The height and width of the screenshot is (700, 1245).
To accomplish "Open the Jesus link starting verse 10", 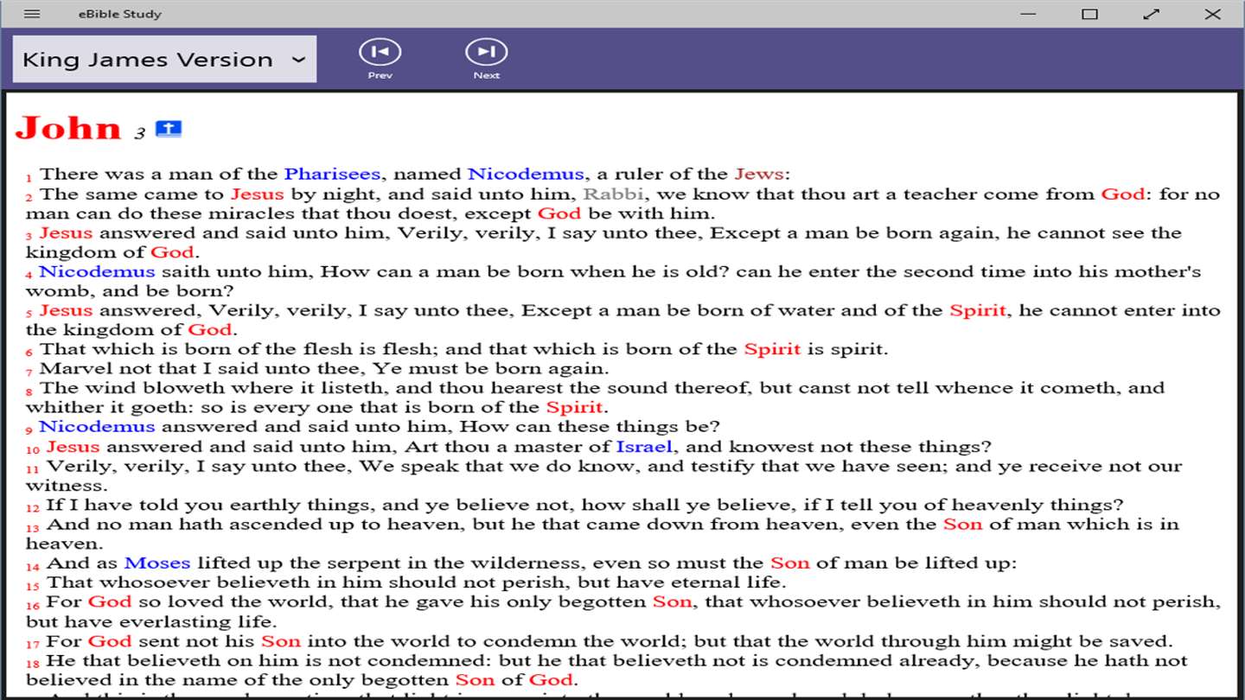I will 73,447.
